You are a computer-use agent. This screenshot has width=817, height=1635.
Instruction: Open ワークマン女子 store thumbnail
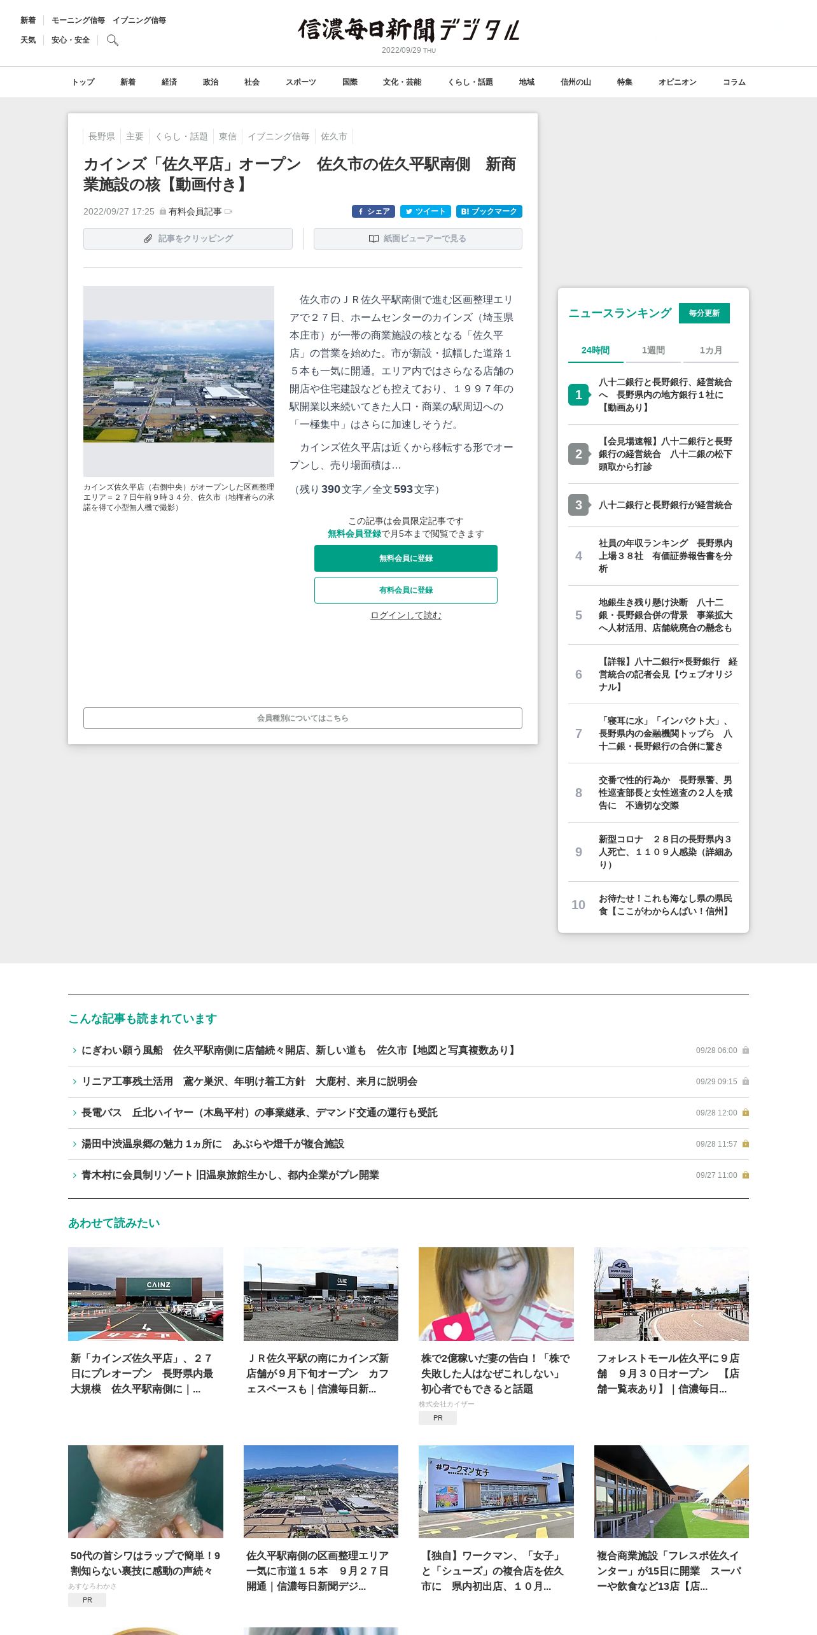pyautogui.click(x=496, y=1492)
